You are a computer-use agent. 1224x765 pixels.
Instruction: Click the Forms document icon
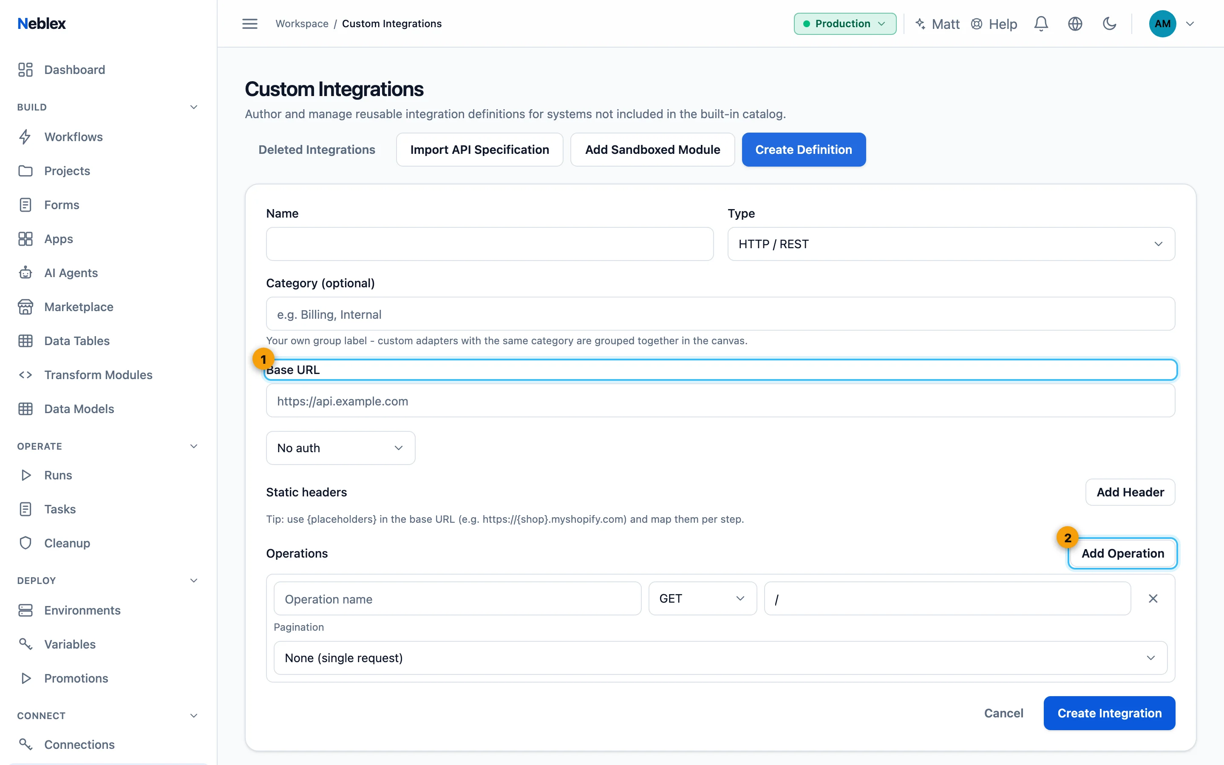pos(25,205)
